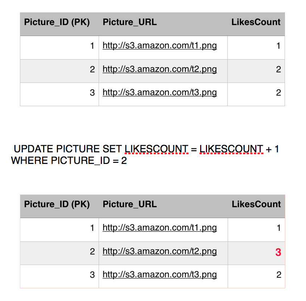Follow the t2.png URL beside the red 3
Image resolution: width=306 pixels, height=301 pixels.
160,251
